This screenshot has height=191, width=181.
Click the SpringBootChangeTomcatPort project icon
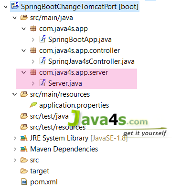pyautogui.click(x=15, y=6)
